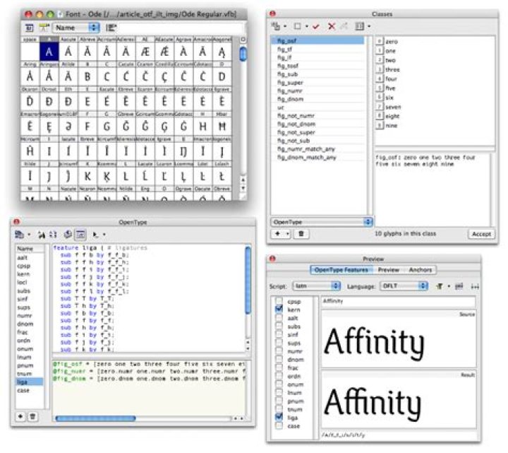This screenshot has height=453, width=508.
Task: Expand arrow beside first Classes toolbar icon
Action: coord(285,26)
